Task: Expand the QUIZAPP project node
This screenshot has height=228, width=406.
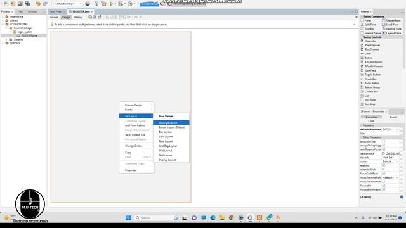Action: click(3, 44)
